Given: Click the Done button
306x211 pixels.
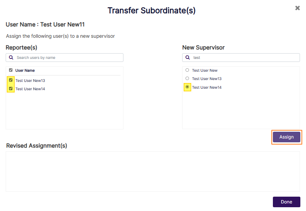Looking at the screenshot, I should click(x=286, y=202).
